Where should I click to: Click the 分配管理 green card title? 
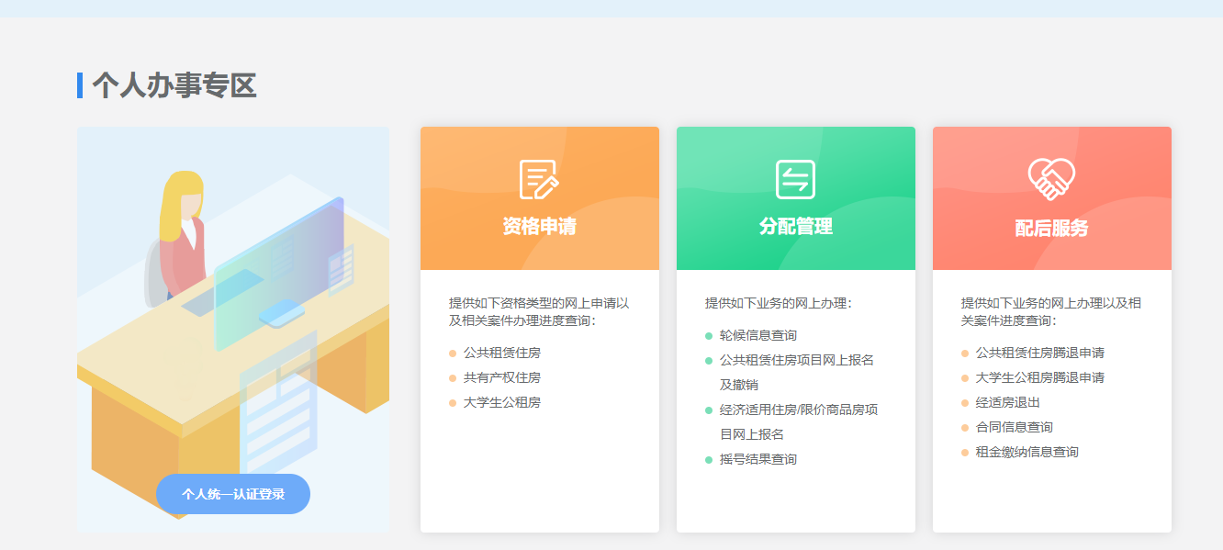[x=795, y=227]
